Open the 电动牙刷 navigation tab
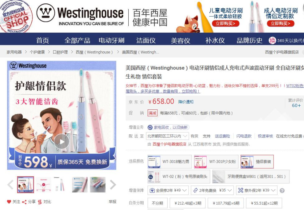 [x=111, y=40]
